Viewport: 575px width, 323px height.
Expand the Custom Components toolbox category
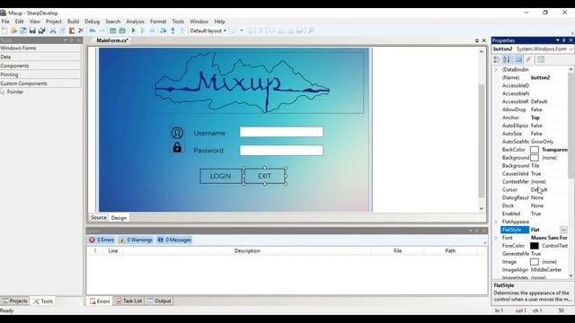point(40,83)
